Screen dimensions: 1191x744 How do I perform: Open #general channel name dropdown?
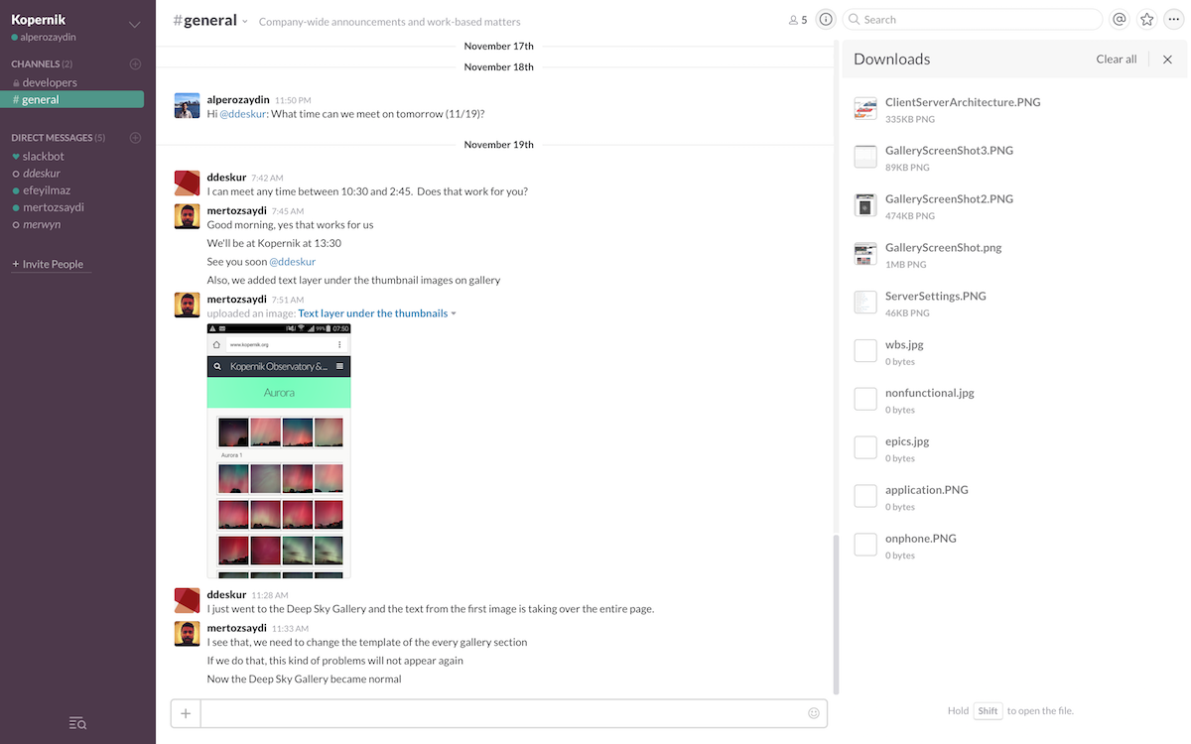(244, 21)
